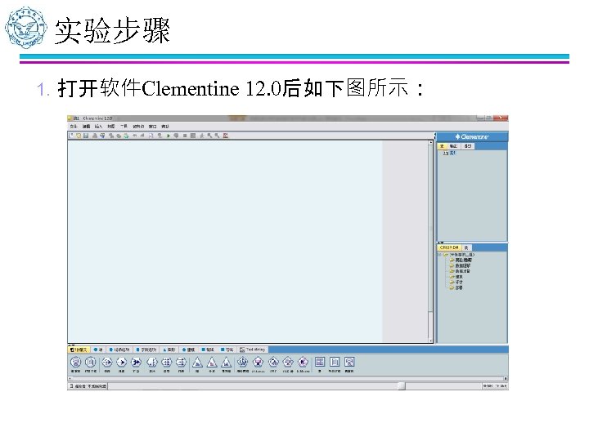Select the Table output node icon
The image size is (589, 441).
point(320,363)
